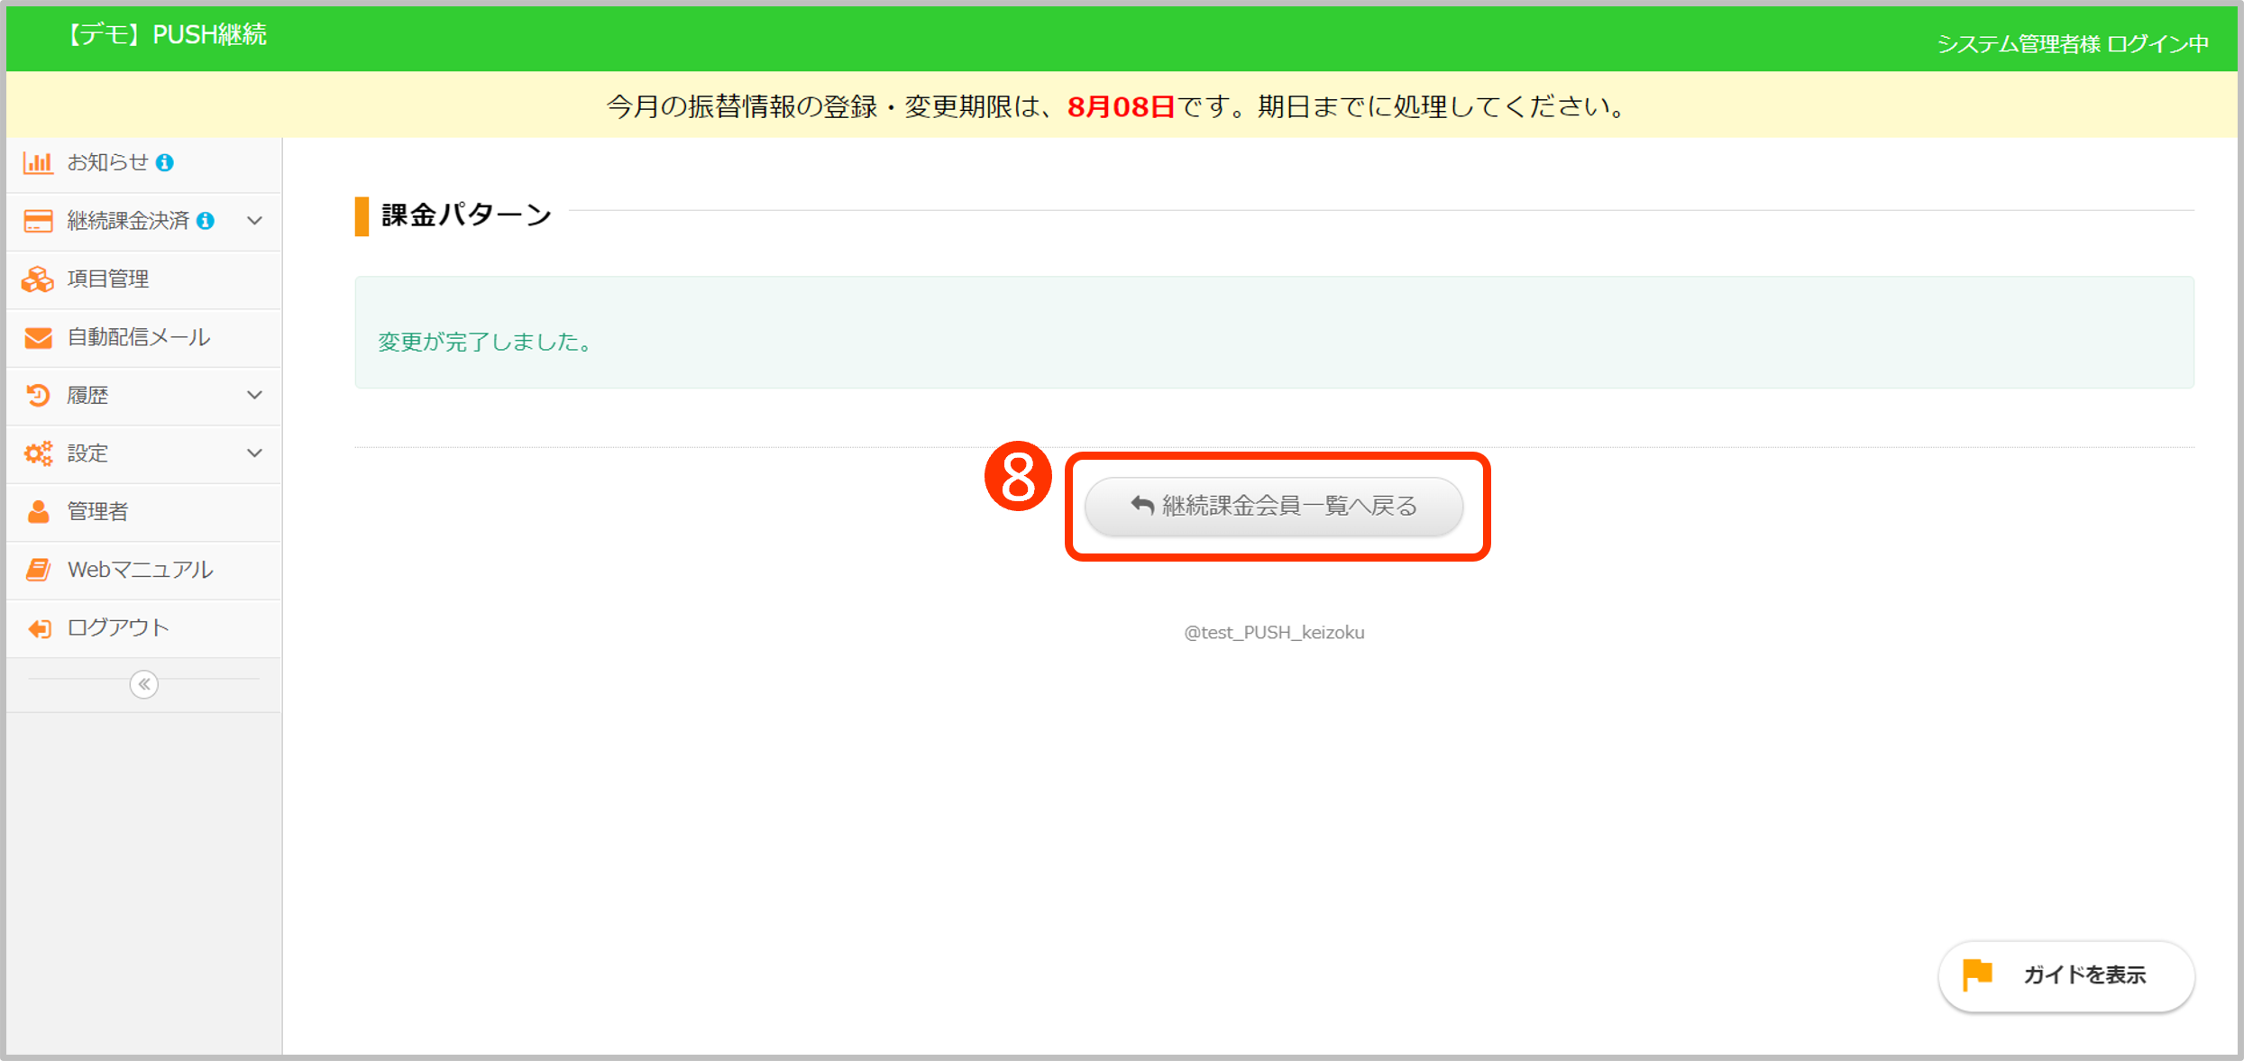The height and width of the screenshot is (1061, 2244).
Task: Click the envelope icon for 自動配信メール
Action: coord(38,338)
